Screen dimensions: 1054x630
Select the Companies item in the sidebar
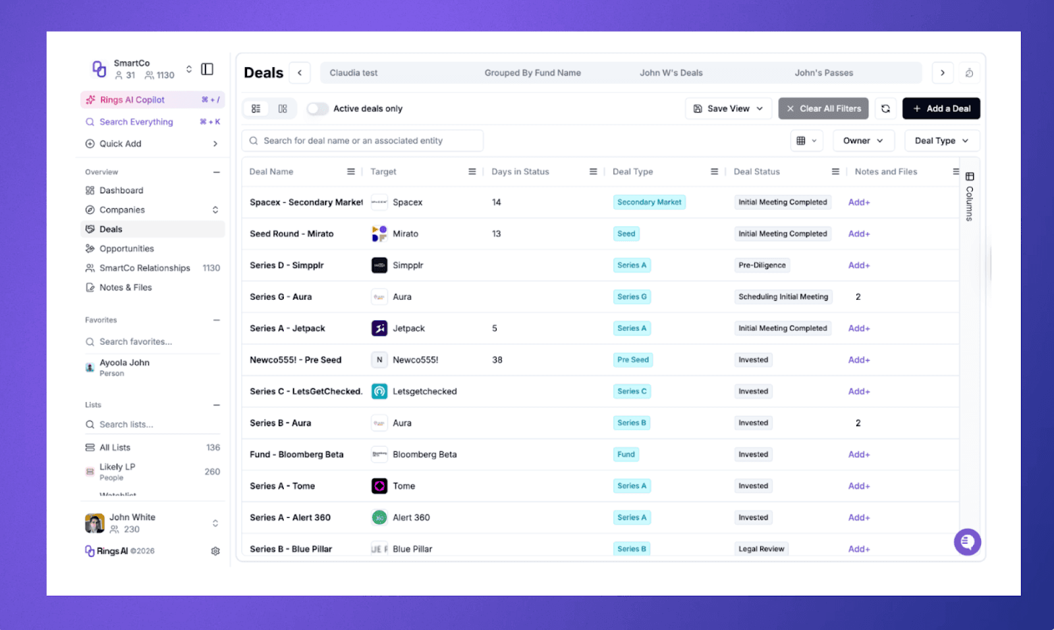coord(122,210)
